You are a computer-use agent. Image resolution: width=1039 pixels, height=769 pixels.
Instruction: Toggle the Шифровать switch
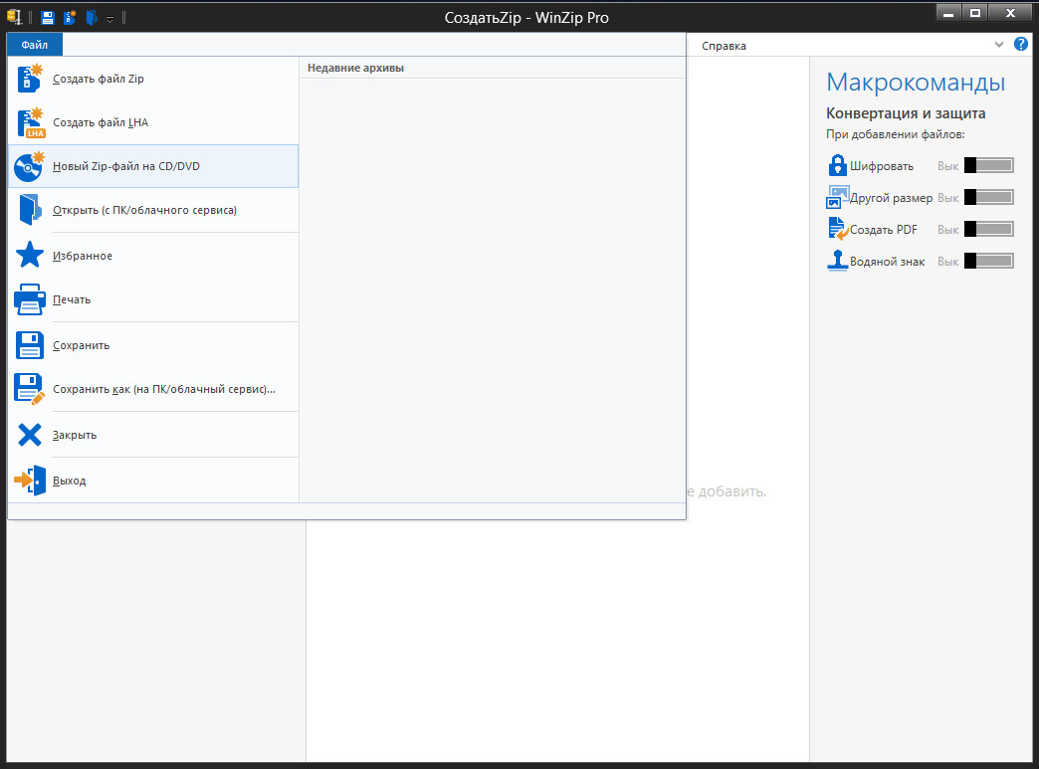(988, 165)
